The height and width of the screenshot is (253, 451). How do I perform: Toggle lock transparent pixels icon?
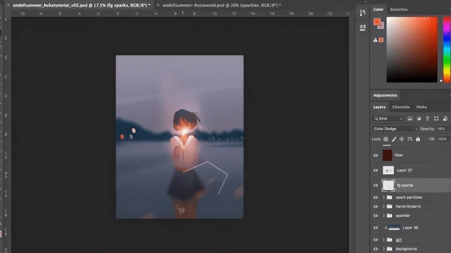click(x=386, y=139)
